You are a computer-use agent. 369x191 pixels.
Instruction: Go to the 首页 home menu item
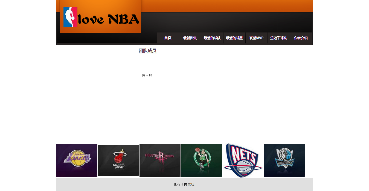coord(168,38)
